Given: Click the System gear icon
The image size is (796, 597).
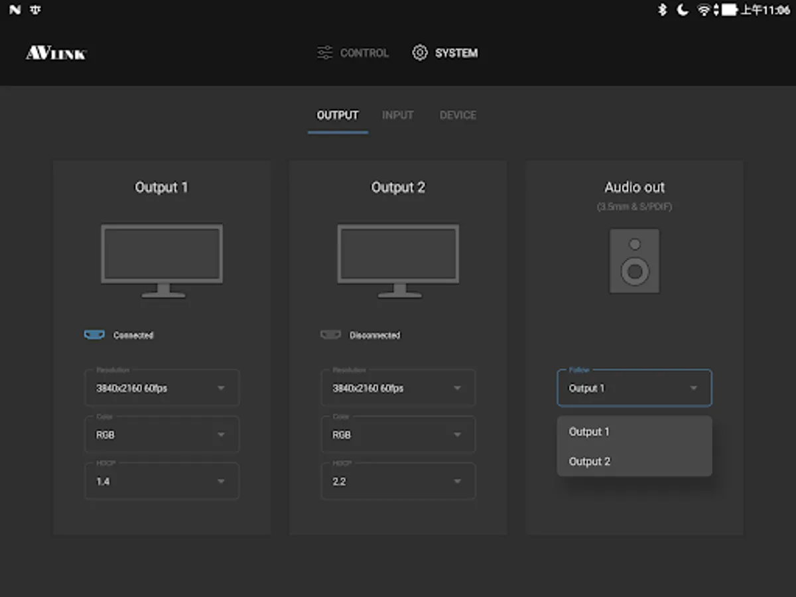Looking at the screenshot, I should coord(420,53).
